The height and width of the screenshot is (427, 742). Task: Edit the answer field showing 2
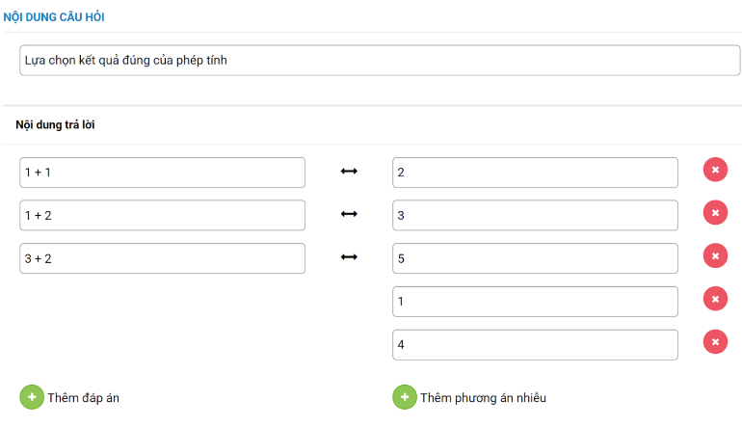pos(535,173)
